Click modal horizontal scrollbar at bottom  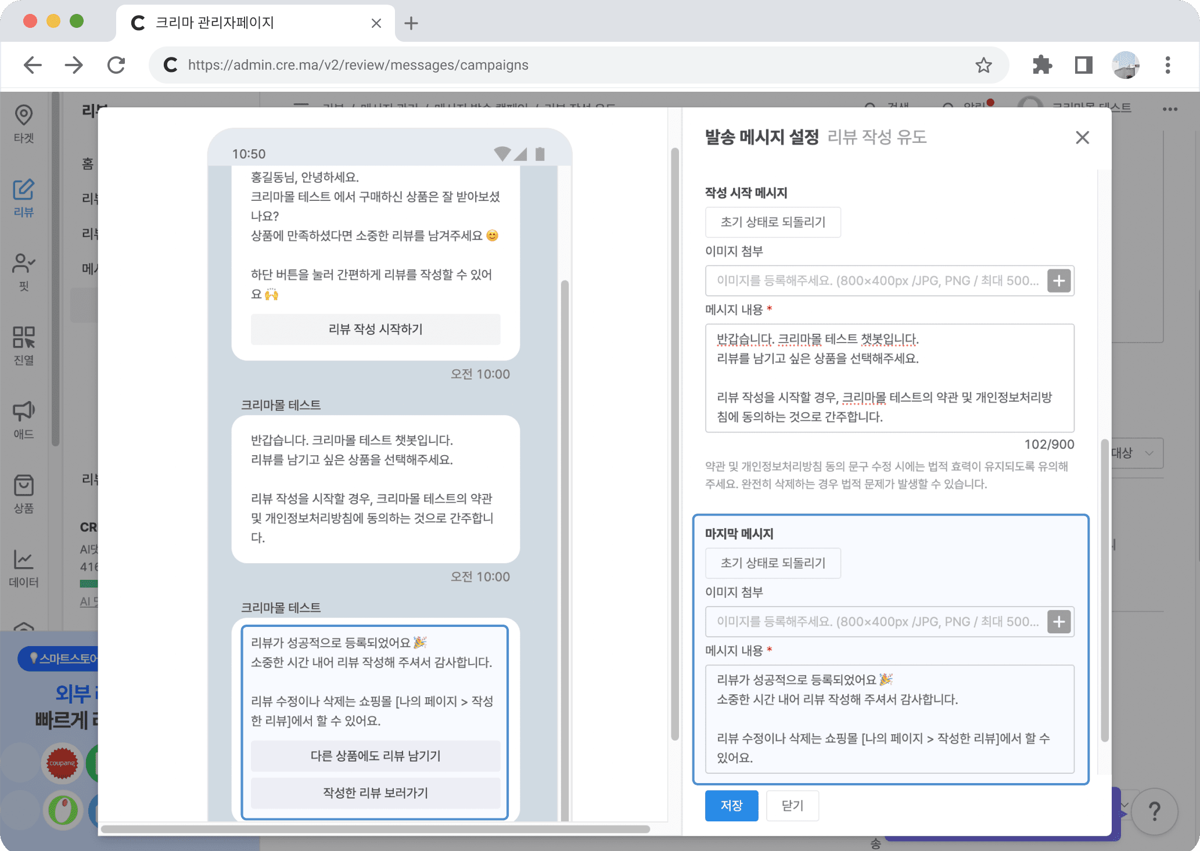pyautogui.click(x=375, y=829)
